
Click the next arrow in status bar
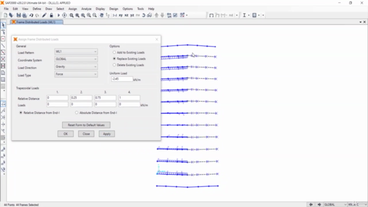(x=319, y=205)
